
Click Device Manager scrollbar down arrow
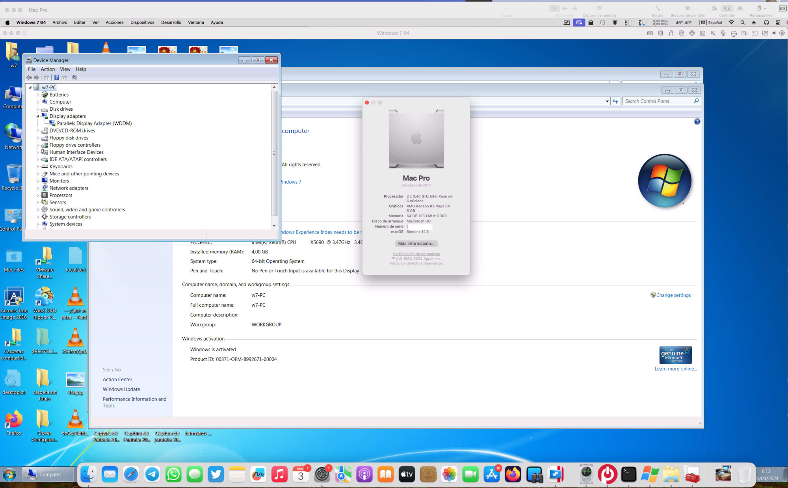point(274,226)
